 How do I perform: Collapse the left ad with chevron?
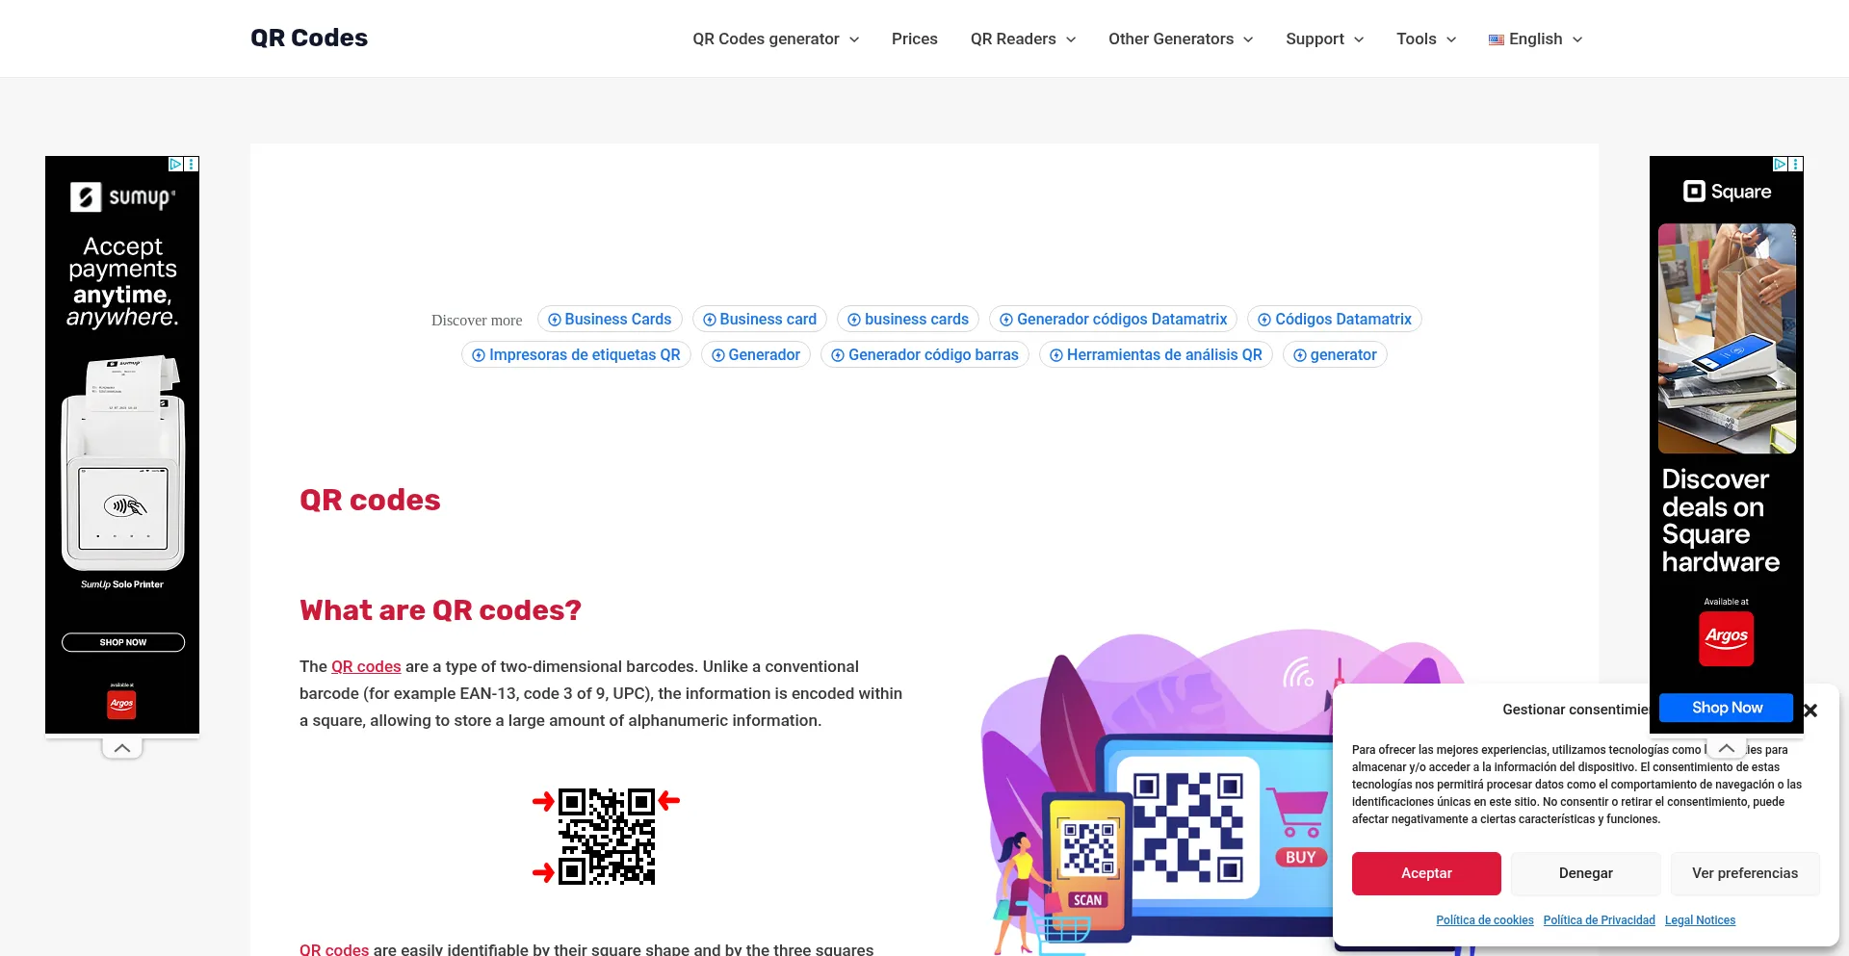pyautogui.click(x=122, y=748)
